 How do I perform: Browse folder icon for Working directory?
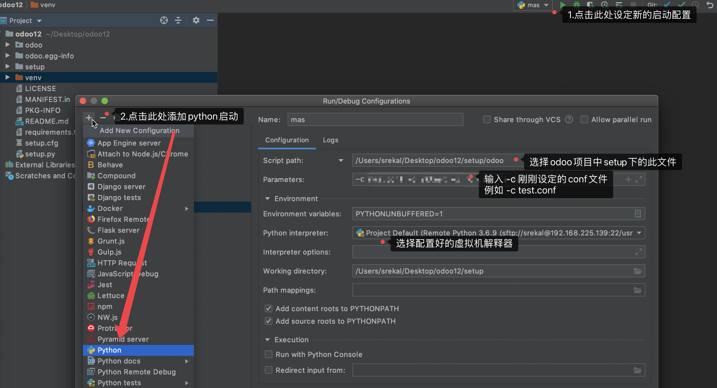(x=637, y=271)
